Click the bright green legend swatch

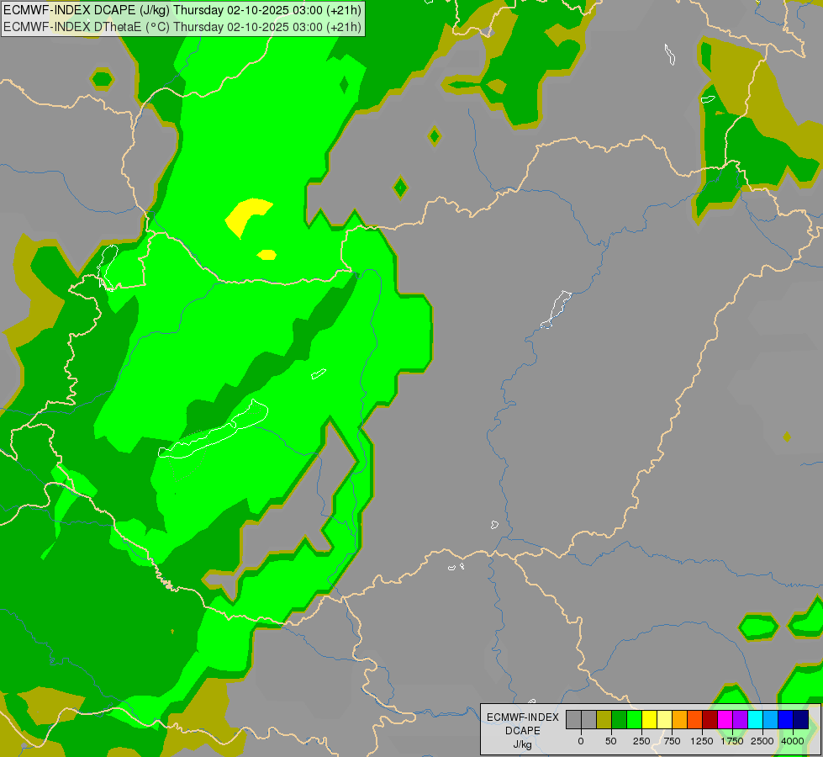635,719
